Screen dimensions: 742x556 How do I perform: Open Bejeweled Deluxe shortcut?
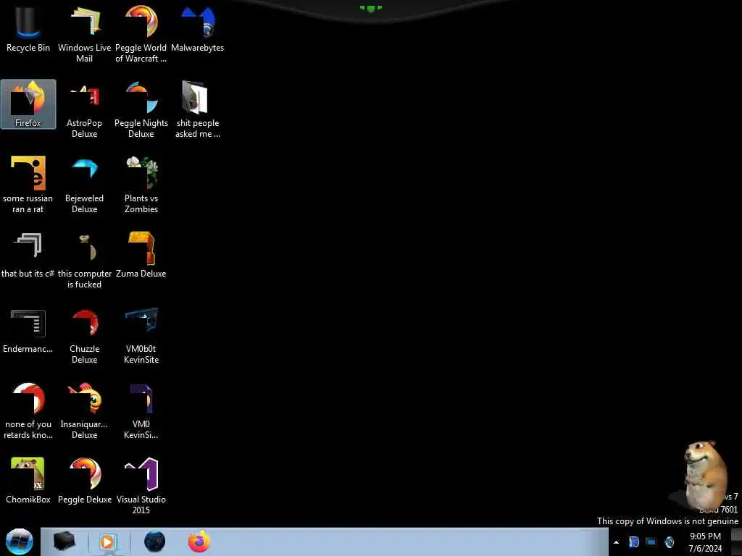pyautogui.click(x=84, y=185)
